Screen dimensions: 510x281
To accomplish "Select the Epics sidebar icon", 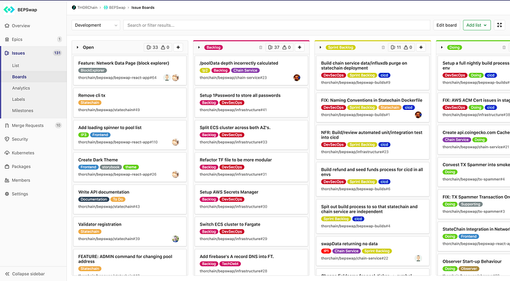I will tap(7, 40).
